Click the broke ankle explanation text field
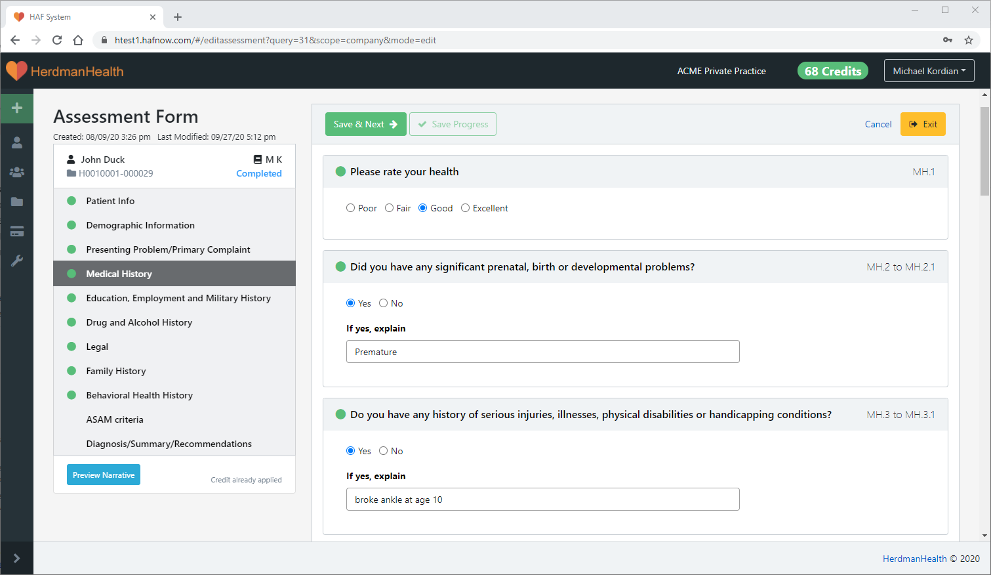Image resolution: width=991 pixels, height=575 pixels. point(542,500)
